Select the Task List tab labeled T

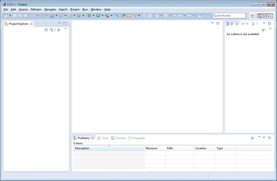coord(255,24)
